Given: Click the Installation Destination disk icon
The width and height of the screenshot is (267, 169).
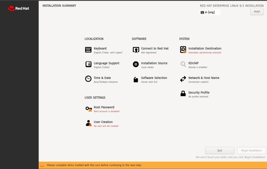Looking at the screenshot, I should pos(183,50).
